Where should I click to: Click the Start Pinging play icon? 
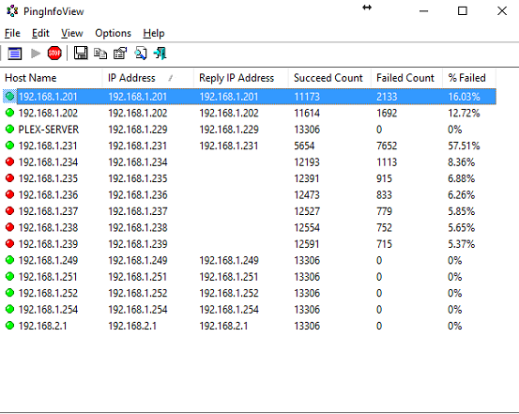35,54
